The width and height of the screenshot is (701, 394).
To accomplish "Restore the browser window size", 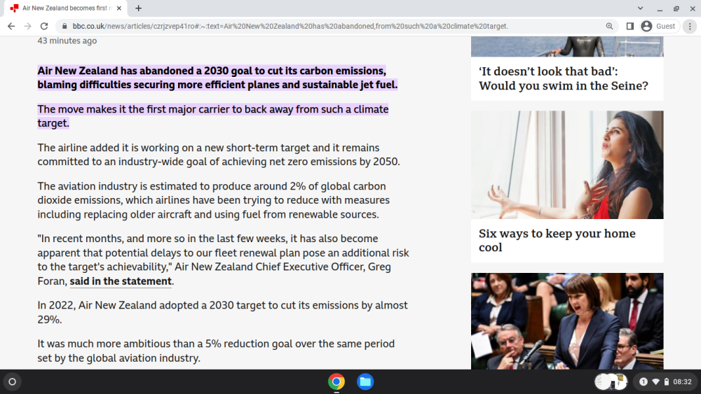I will pos(676,8).
